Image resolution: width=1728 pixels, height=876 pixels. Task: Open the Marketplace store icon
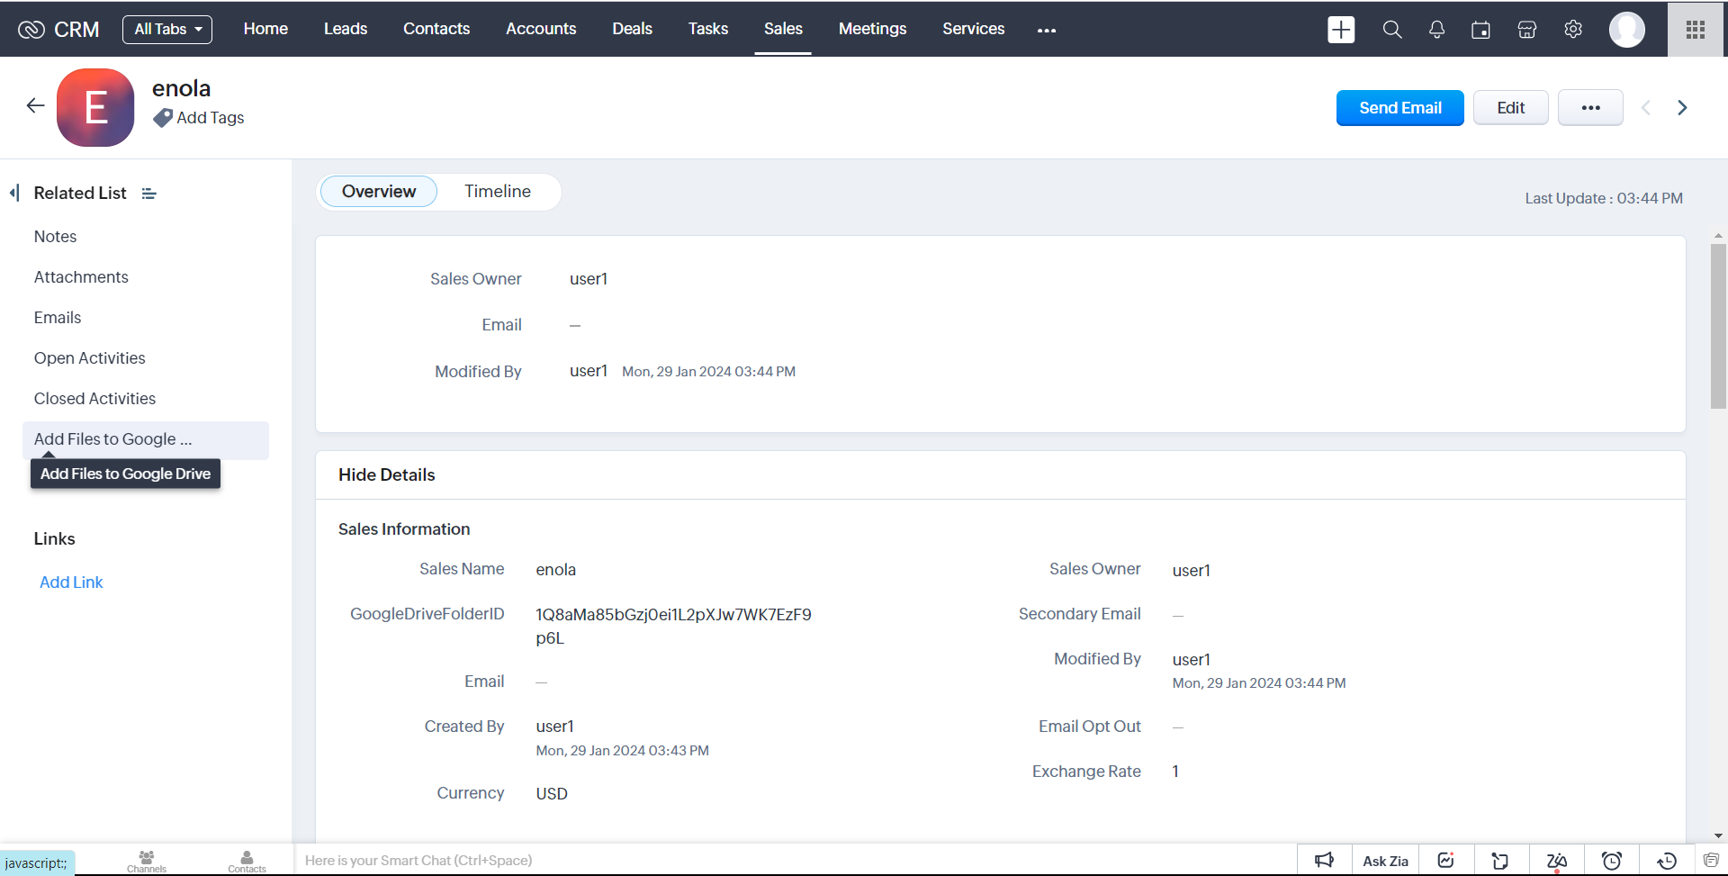[x=1526, y=30]
